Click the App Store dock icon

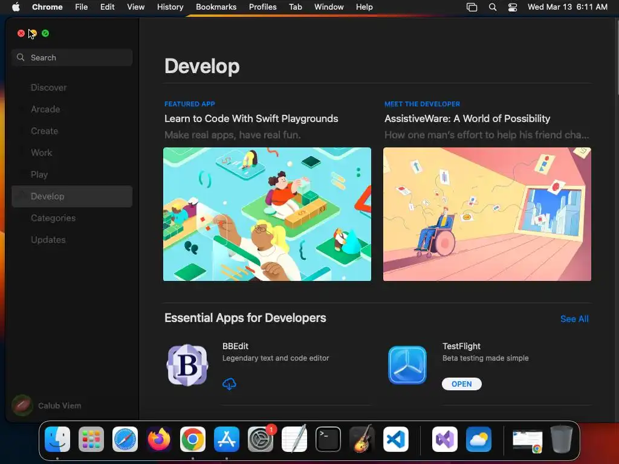tap(227, 439)
